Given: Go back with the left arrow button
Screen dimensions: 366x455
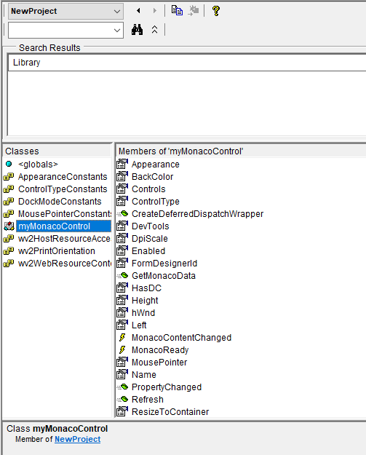Looking at the screenshot, I should (x=138, y=11).
